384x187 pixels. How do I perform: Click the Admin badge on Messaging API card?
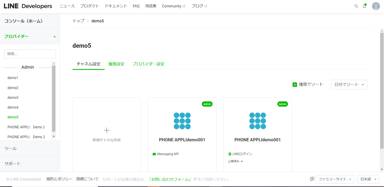click(207, 104)
